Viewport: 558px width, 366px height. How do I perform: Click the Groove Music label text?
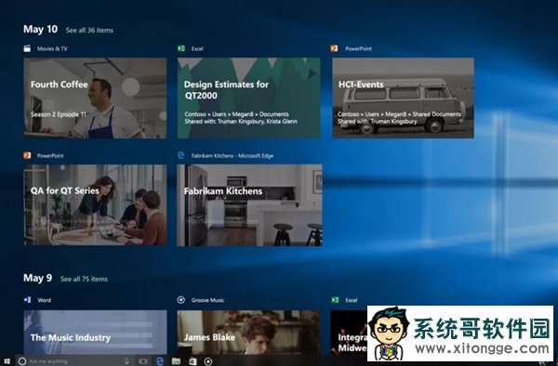pyautogui.click(x=207, y=300)
